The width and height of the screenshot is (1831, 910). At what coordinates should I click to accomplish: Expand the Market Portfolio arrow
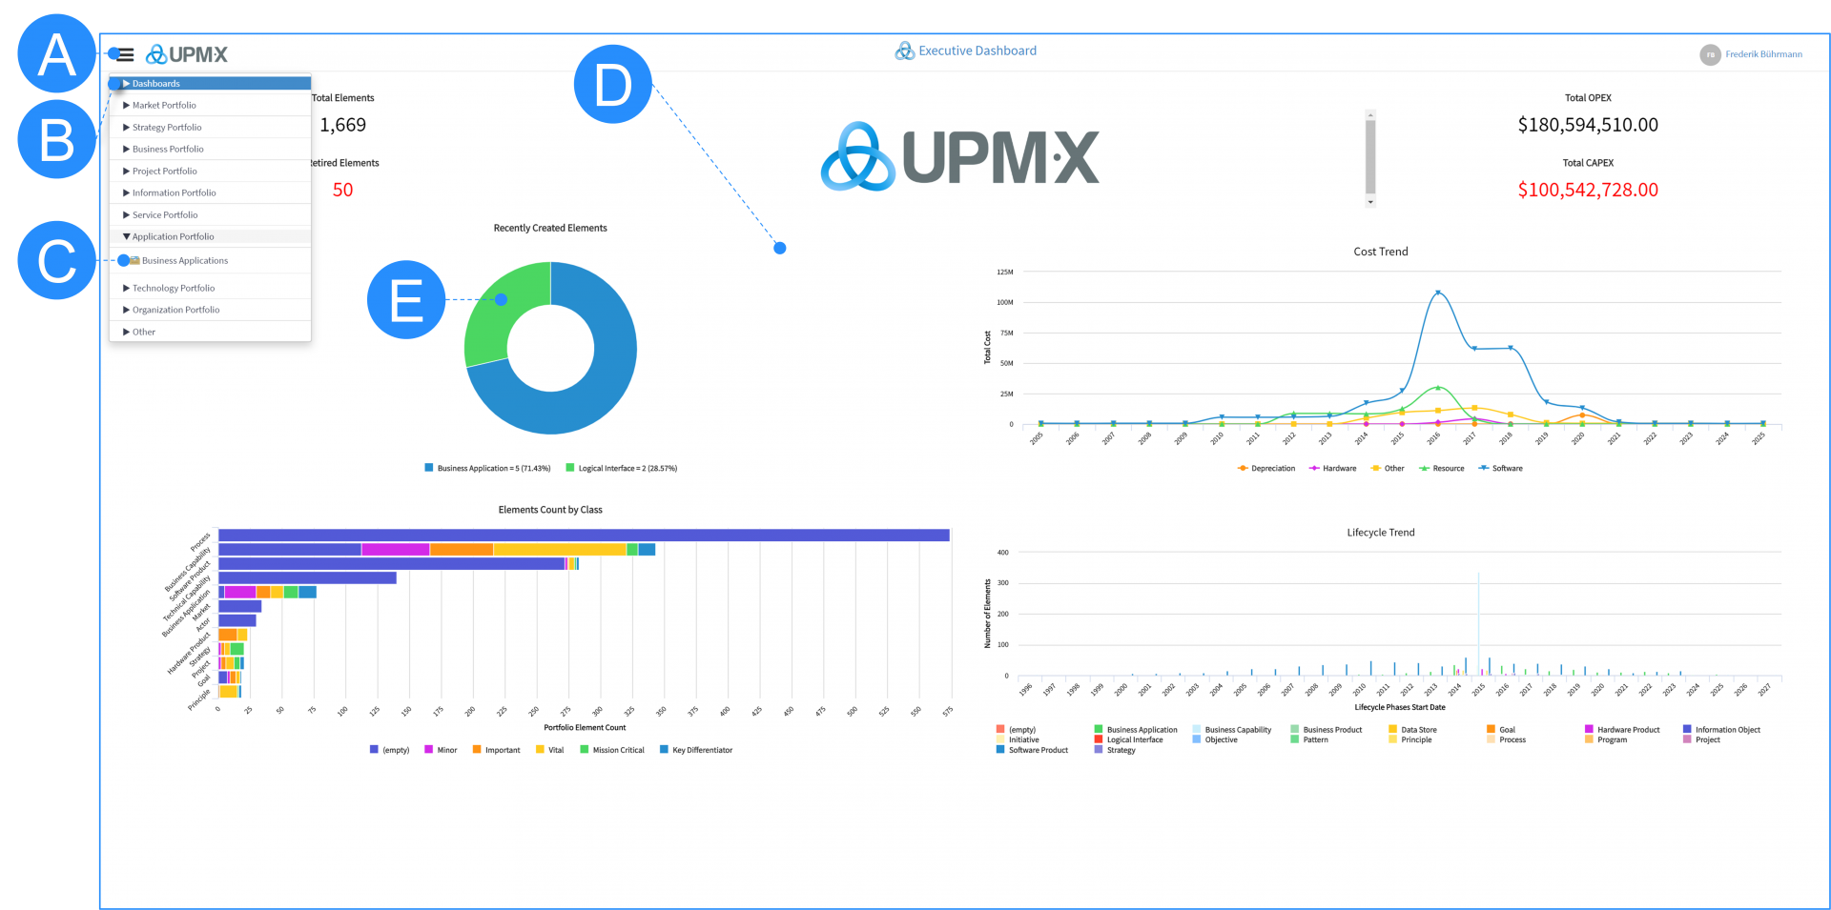tap(126, 106)
